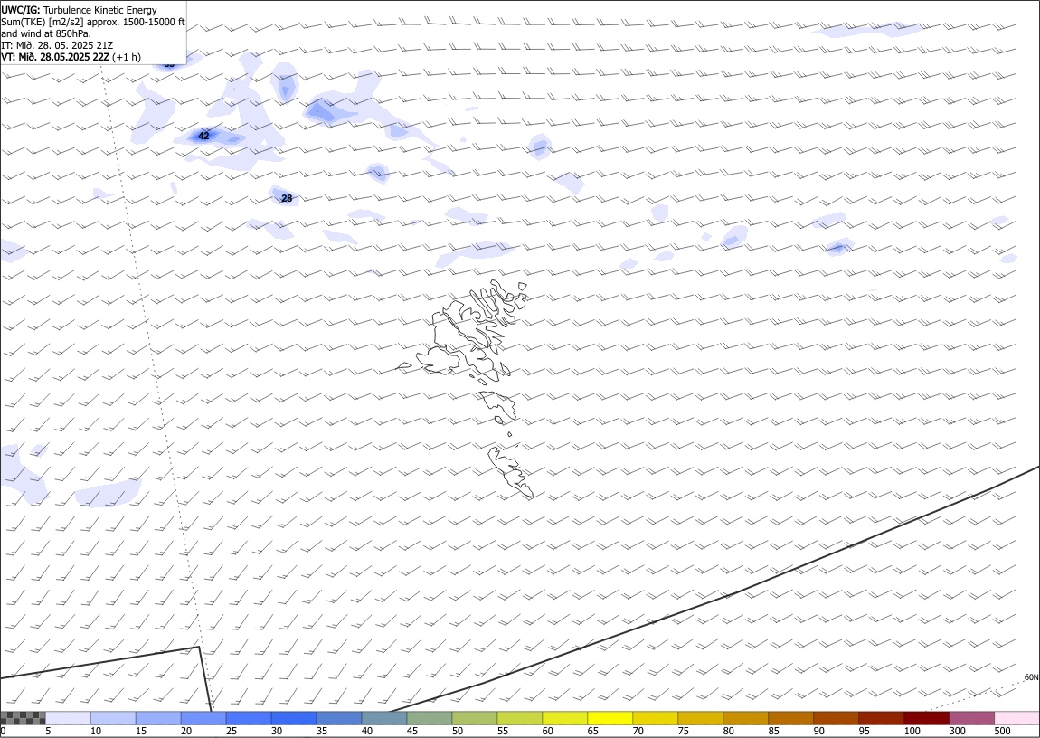
Task: Choose the 55–60 yellow-green legend swatch
Action: (519, 718)
